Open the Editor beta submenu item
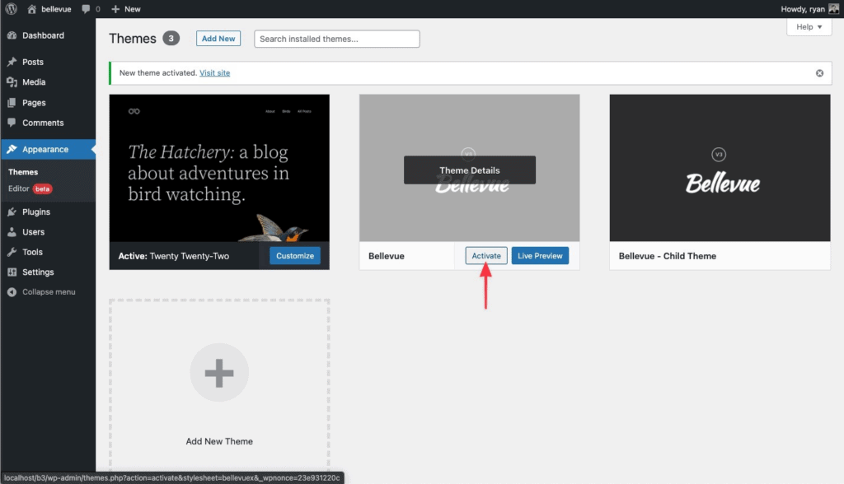 coord(30,188)
